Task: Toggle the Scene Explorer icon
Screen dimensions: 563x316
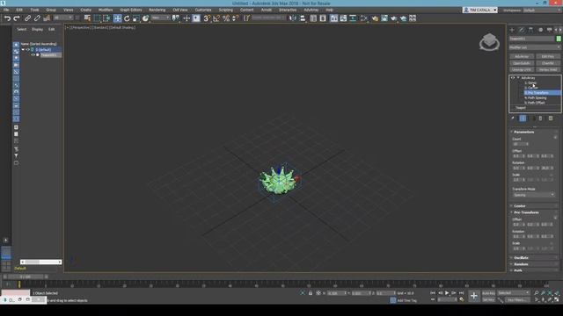Action: coord(313,18)
